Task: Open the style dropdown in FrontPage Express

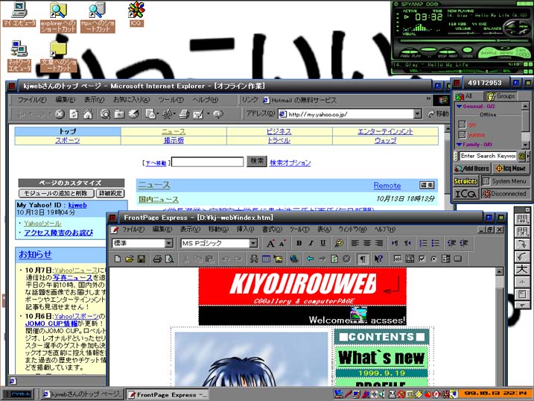Action: point(169,243)
